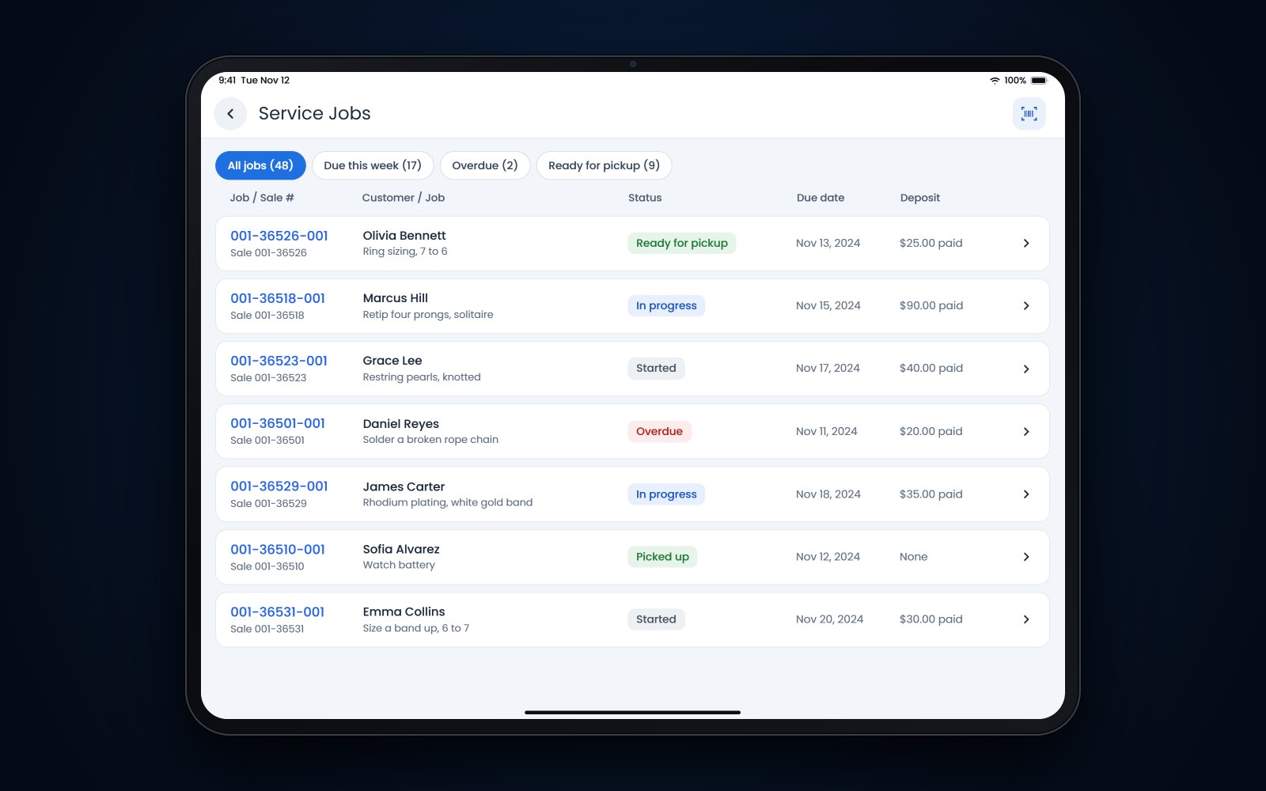The image size is (1266, 791).
Task: Click the Deposit column header
Action: pos(920,198)
